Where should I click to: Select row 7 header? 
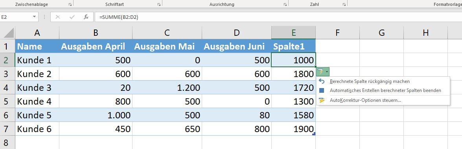[x=7, y=129]
